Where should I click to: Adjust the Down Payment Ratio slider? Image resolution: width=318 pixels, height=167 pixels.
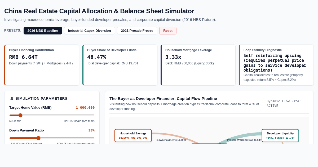point(52,138)
